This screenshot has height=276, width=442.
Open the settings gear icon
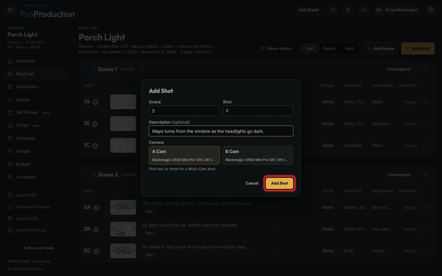[x=431, y=10]
